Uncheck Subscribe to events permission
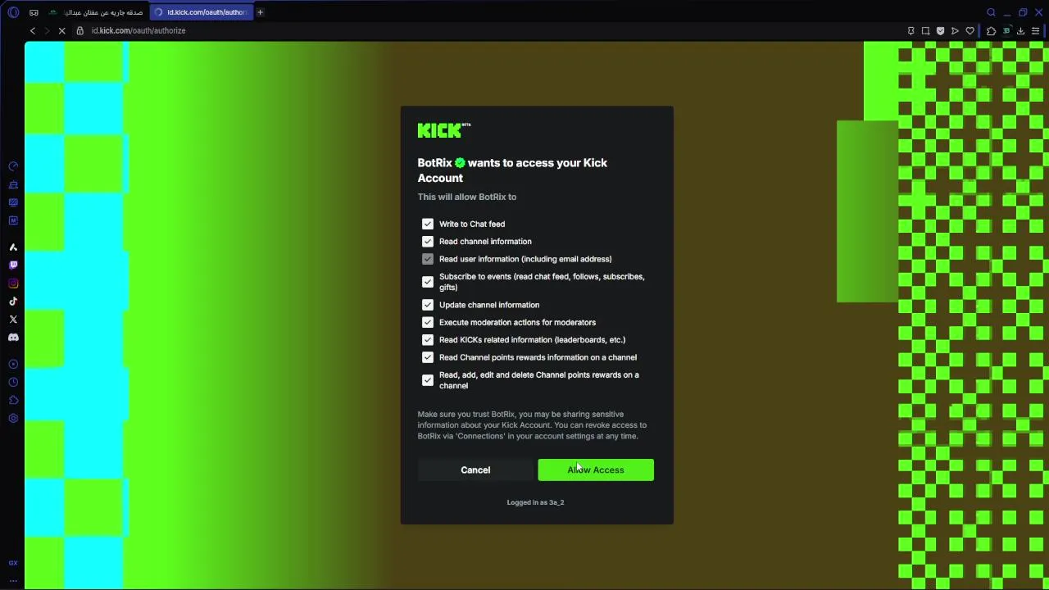The image size is (1049, 590). coord(428,282)
